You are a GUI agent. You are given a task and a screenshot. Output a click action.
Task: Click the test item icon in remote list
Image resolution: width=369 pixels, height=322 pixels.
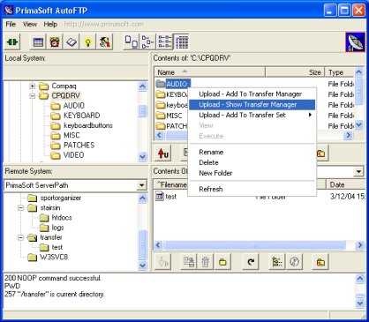pyautogui.click(x=160, y=197)
